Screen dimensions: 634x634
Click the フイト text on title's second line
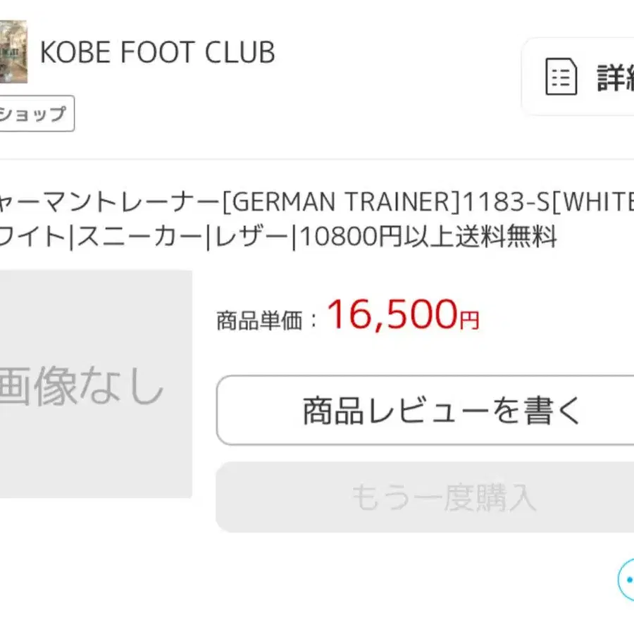(x=33, y=237)
